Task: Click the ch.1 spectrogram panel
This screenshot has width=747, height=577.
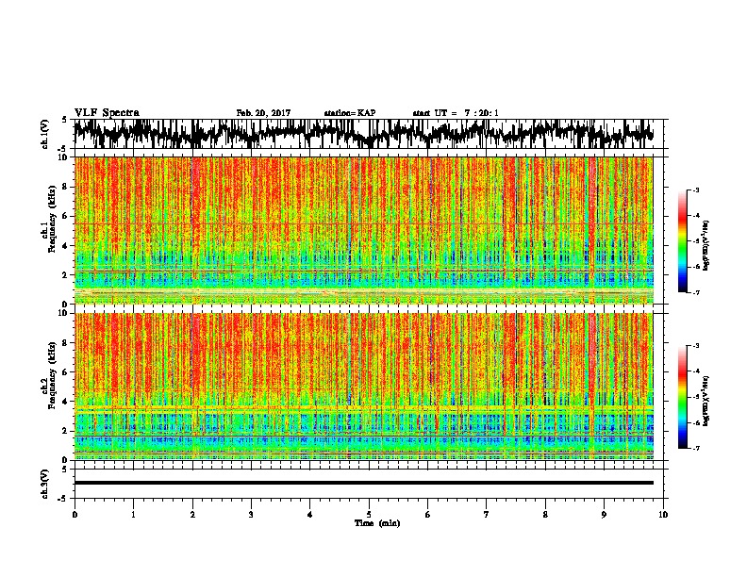Action: (x=364, y=230)
